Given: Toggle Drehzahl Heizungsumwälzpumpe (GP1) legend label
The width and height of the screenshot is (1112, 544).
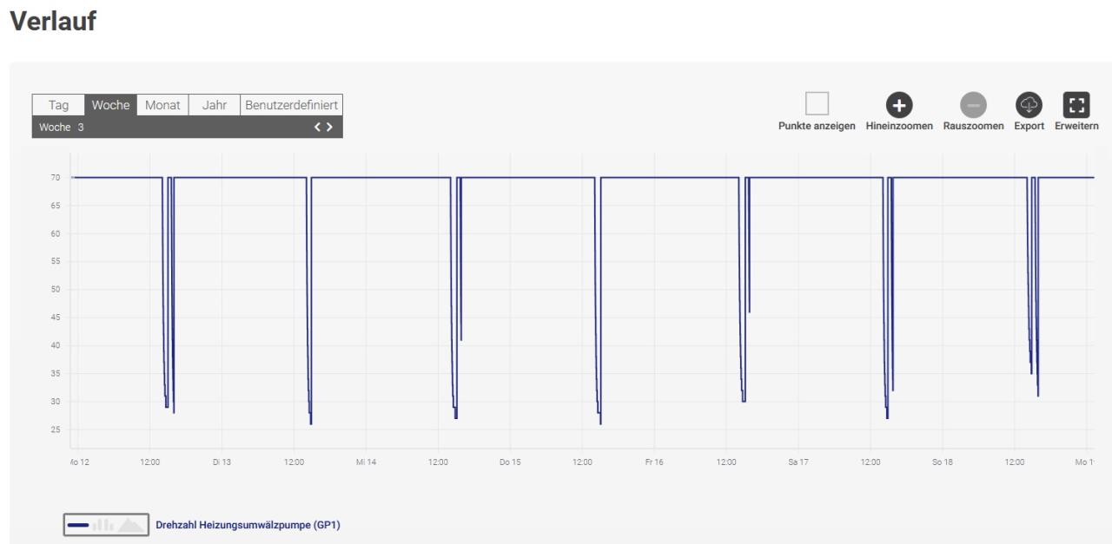Looking at the screenshot, I should (x=254, y=525).
